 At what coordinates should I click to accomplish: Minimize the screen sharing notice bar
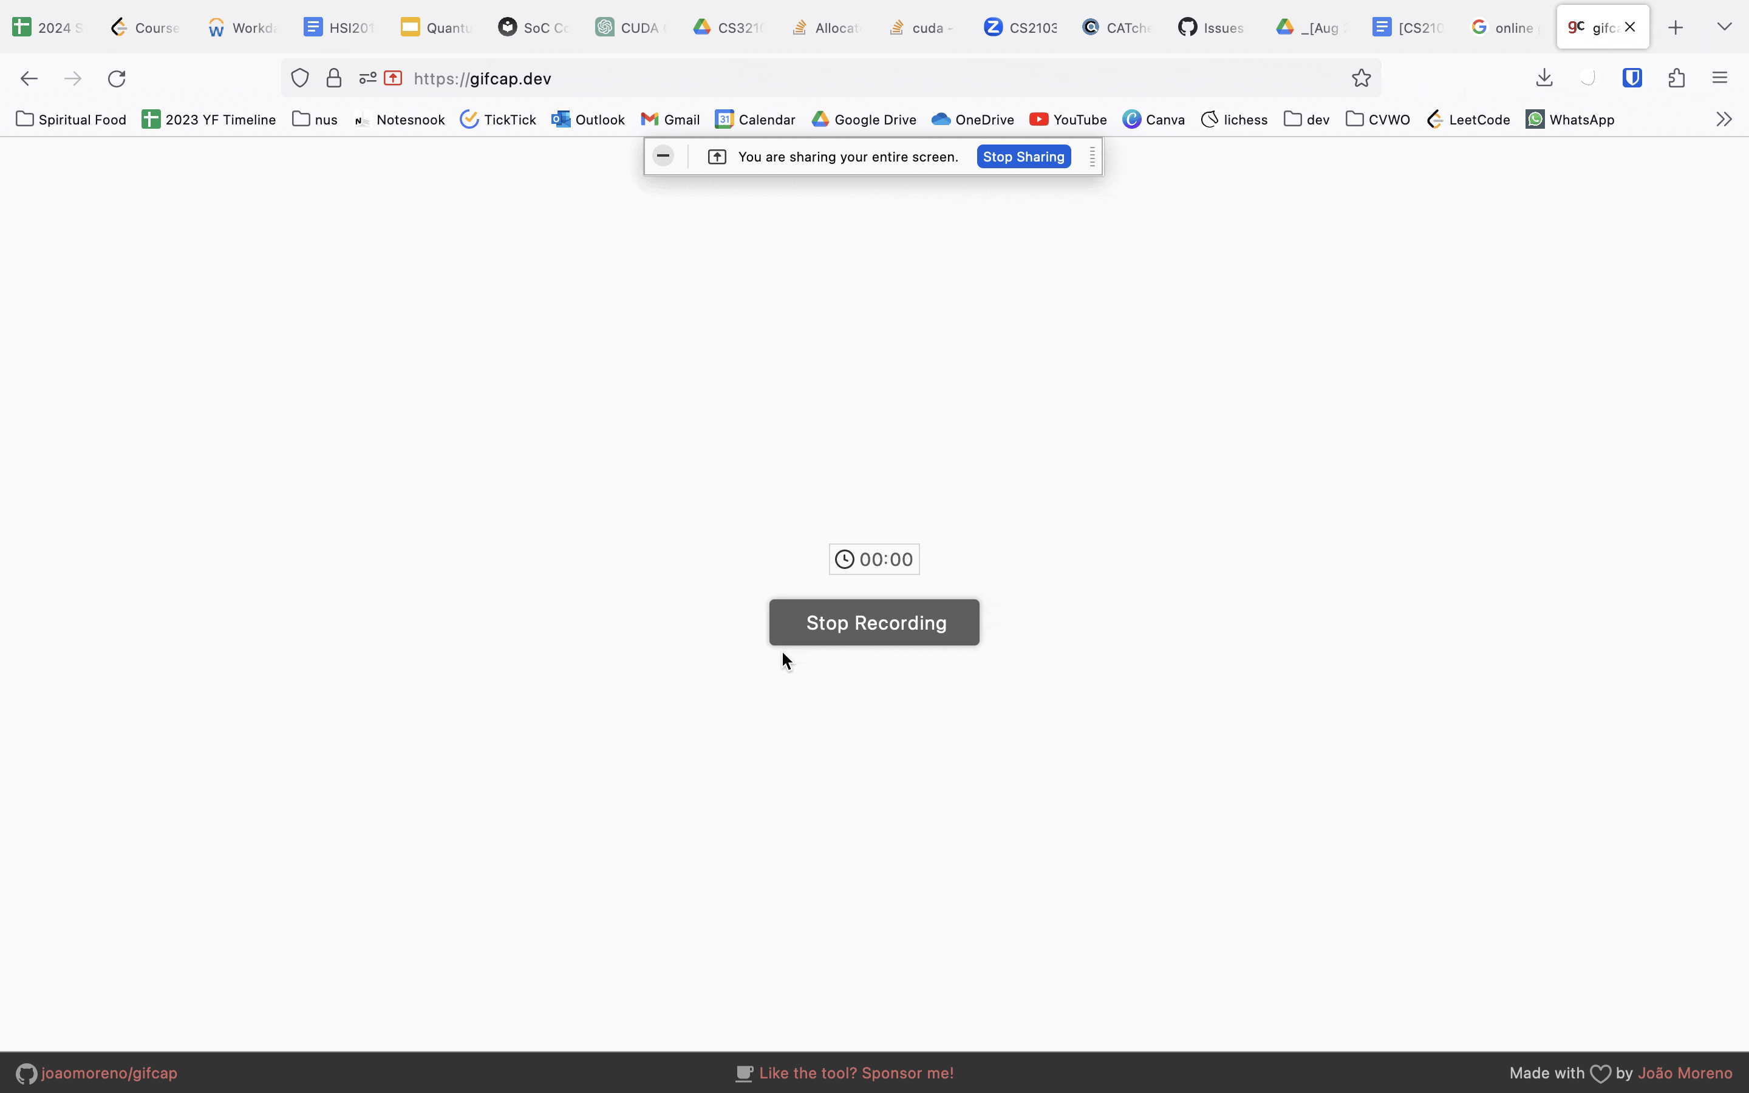click(663, 156)
